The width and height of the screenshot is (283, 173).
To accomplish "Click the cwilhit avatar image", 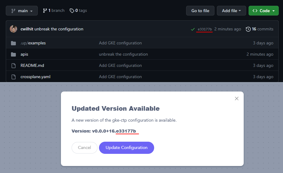I will coord(13,29).
